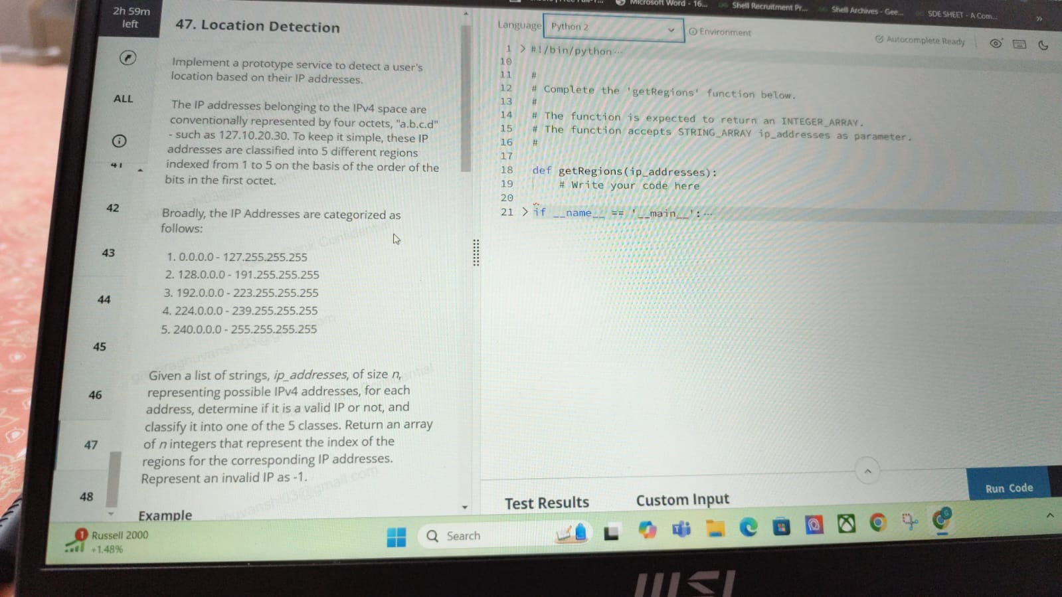
Task: Open Microsoft Store from the taskbar
Action: (781, 527)
